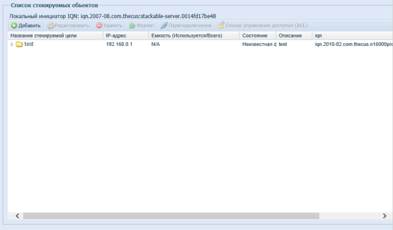Viewport: 393px width, 230px height.
Task: Click the Локальный инициатор IQN text
Action: click(x=113, y=16)
